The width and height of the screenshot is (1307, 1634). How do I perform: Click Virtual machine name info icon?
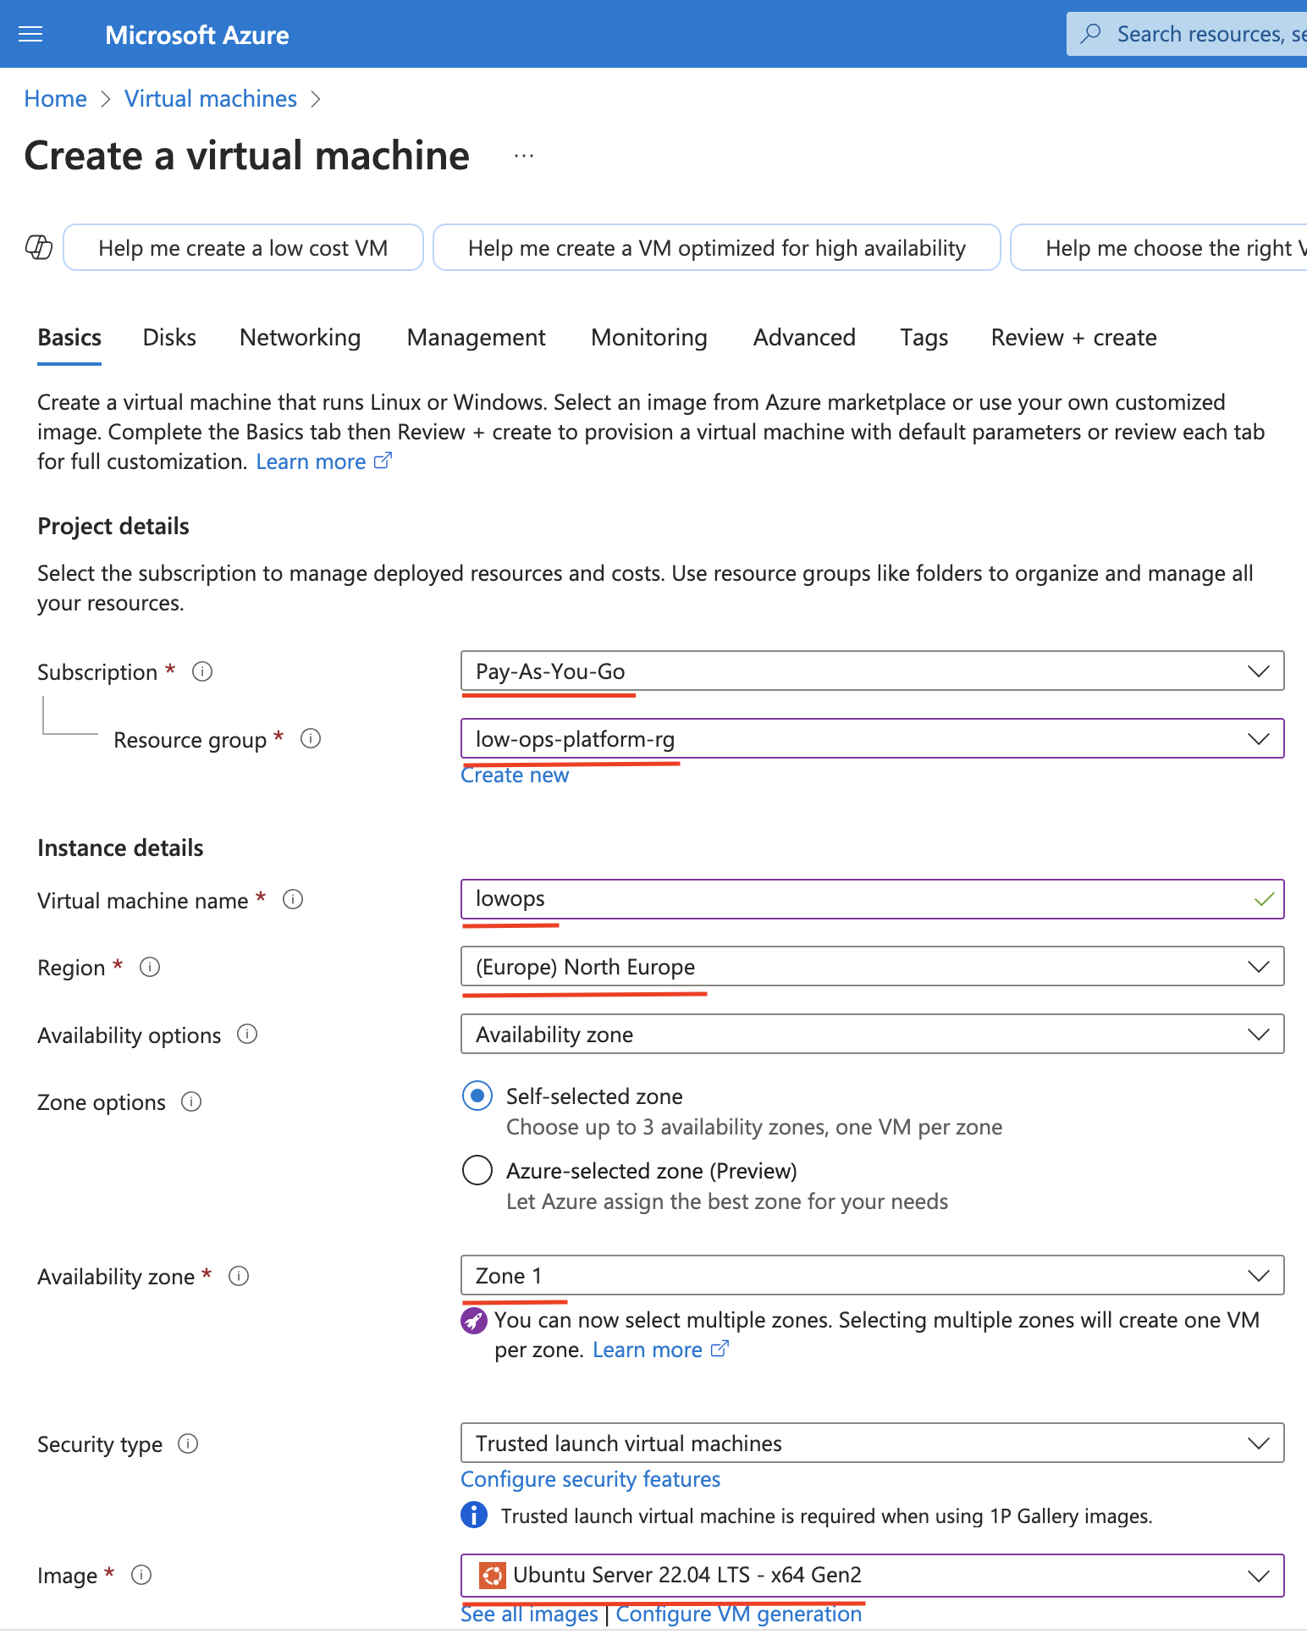pos(293,899)
